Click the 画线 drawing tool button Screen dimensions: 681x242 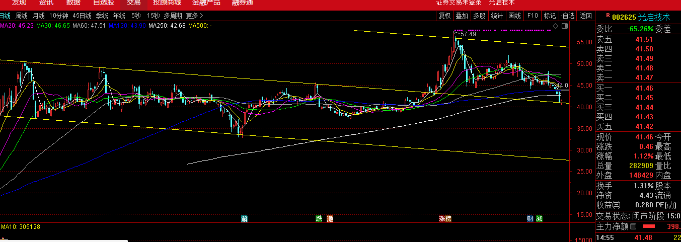click(x=514, y=16)
